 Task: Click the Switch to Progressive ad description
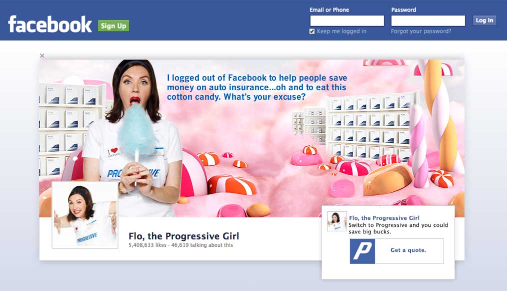pos(398,228)
